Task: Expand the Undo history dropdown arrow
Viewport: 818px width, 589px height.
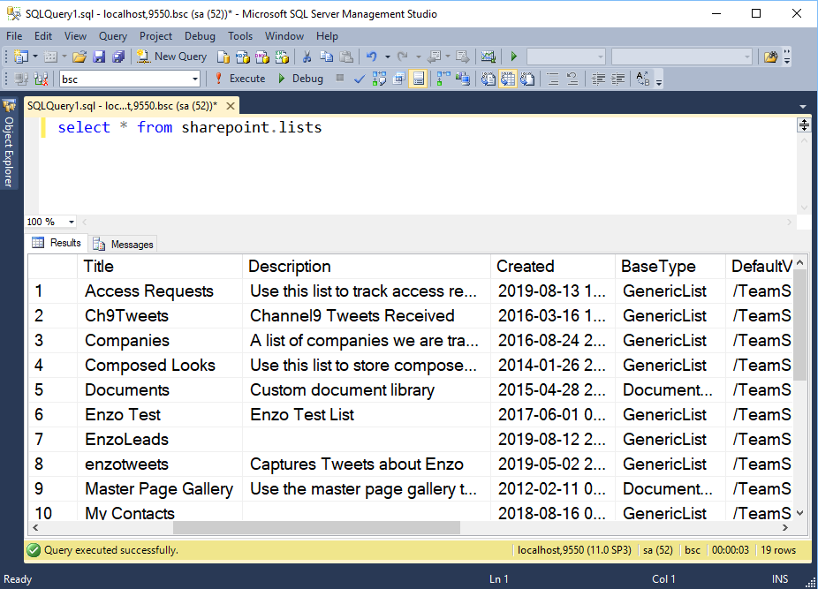Action: [x=387, y=57]
